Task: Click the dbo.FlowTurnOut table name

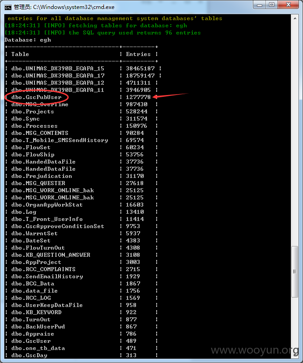Action: click(38, 248)
